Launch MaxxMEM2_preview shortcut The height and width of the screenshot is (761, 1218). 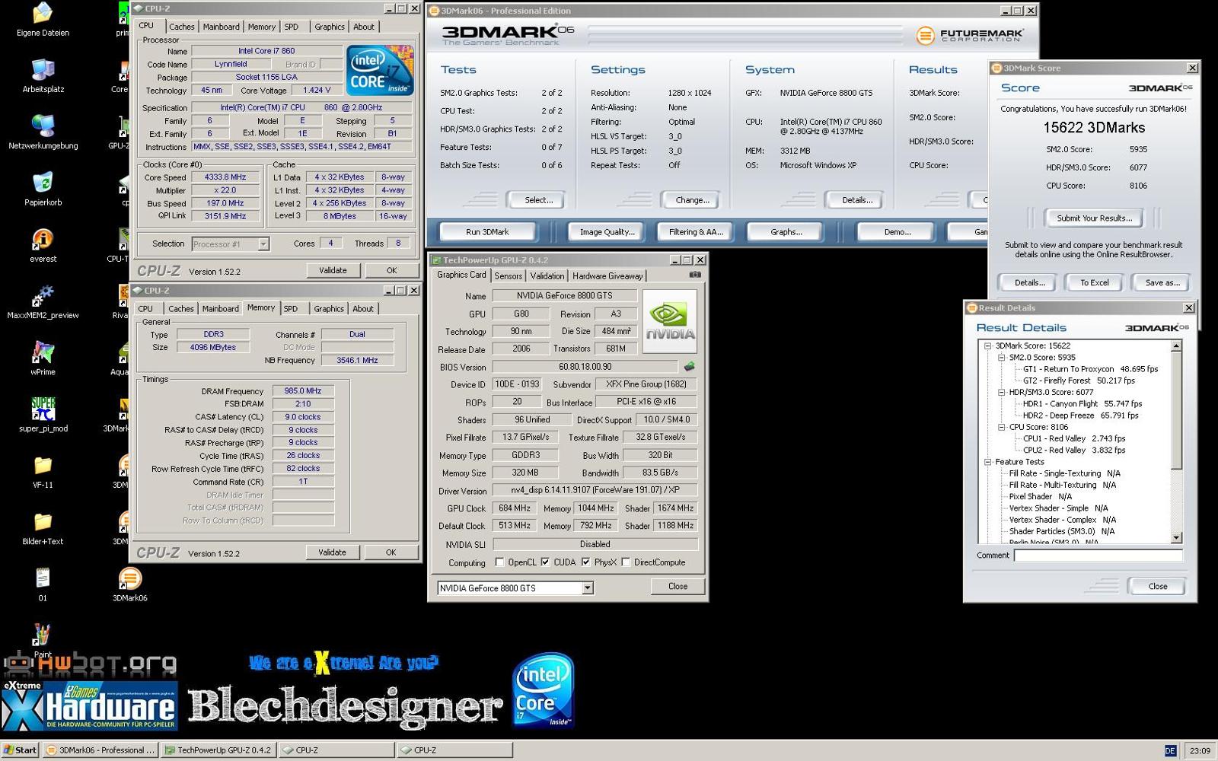43,301
